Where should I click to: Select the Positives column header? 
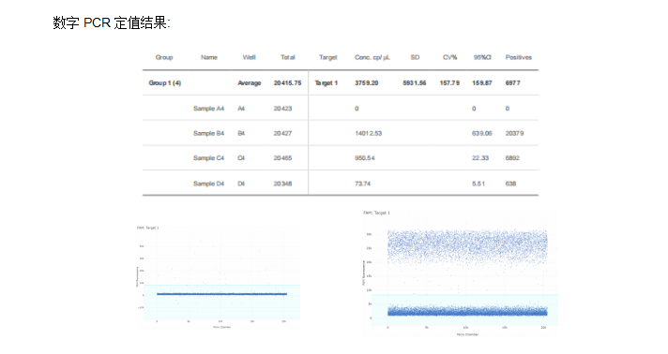tap(519, 57)
